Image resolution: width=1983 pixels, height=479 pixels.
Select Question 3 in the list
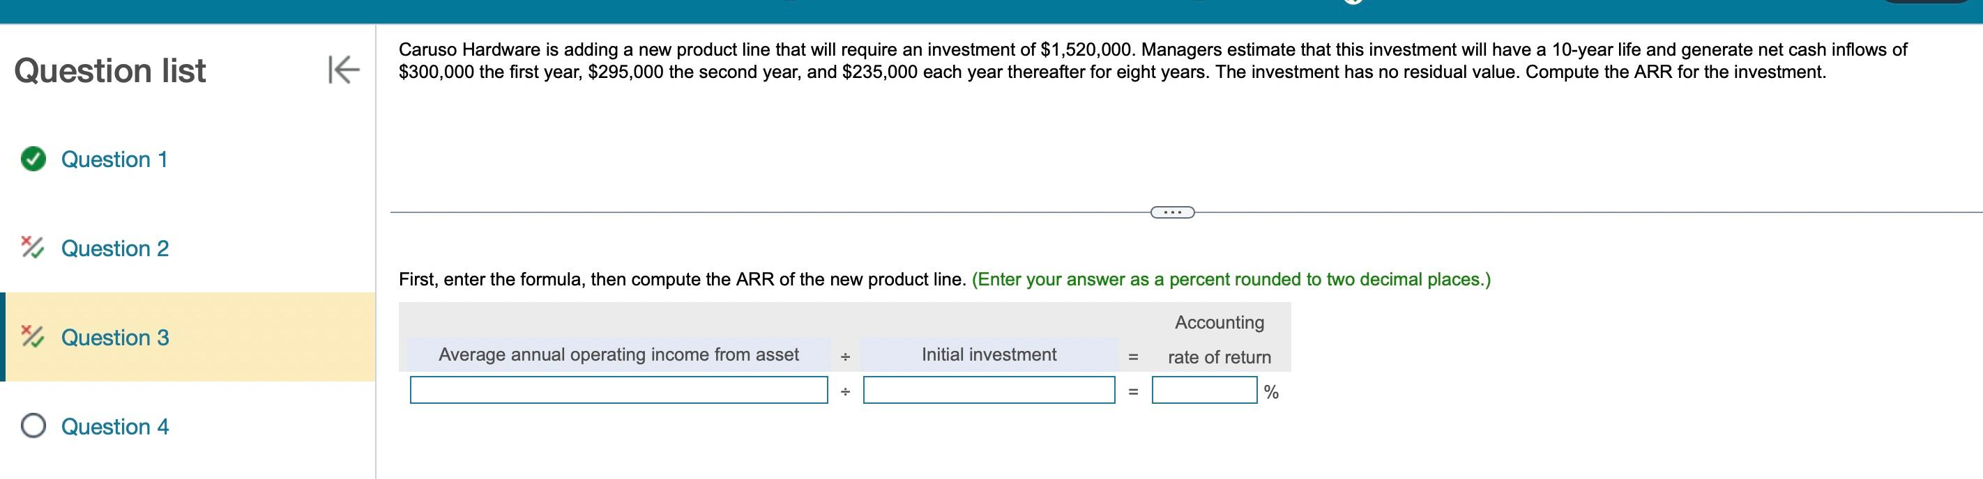(x=115, y=338)
